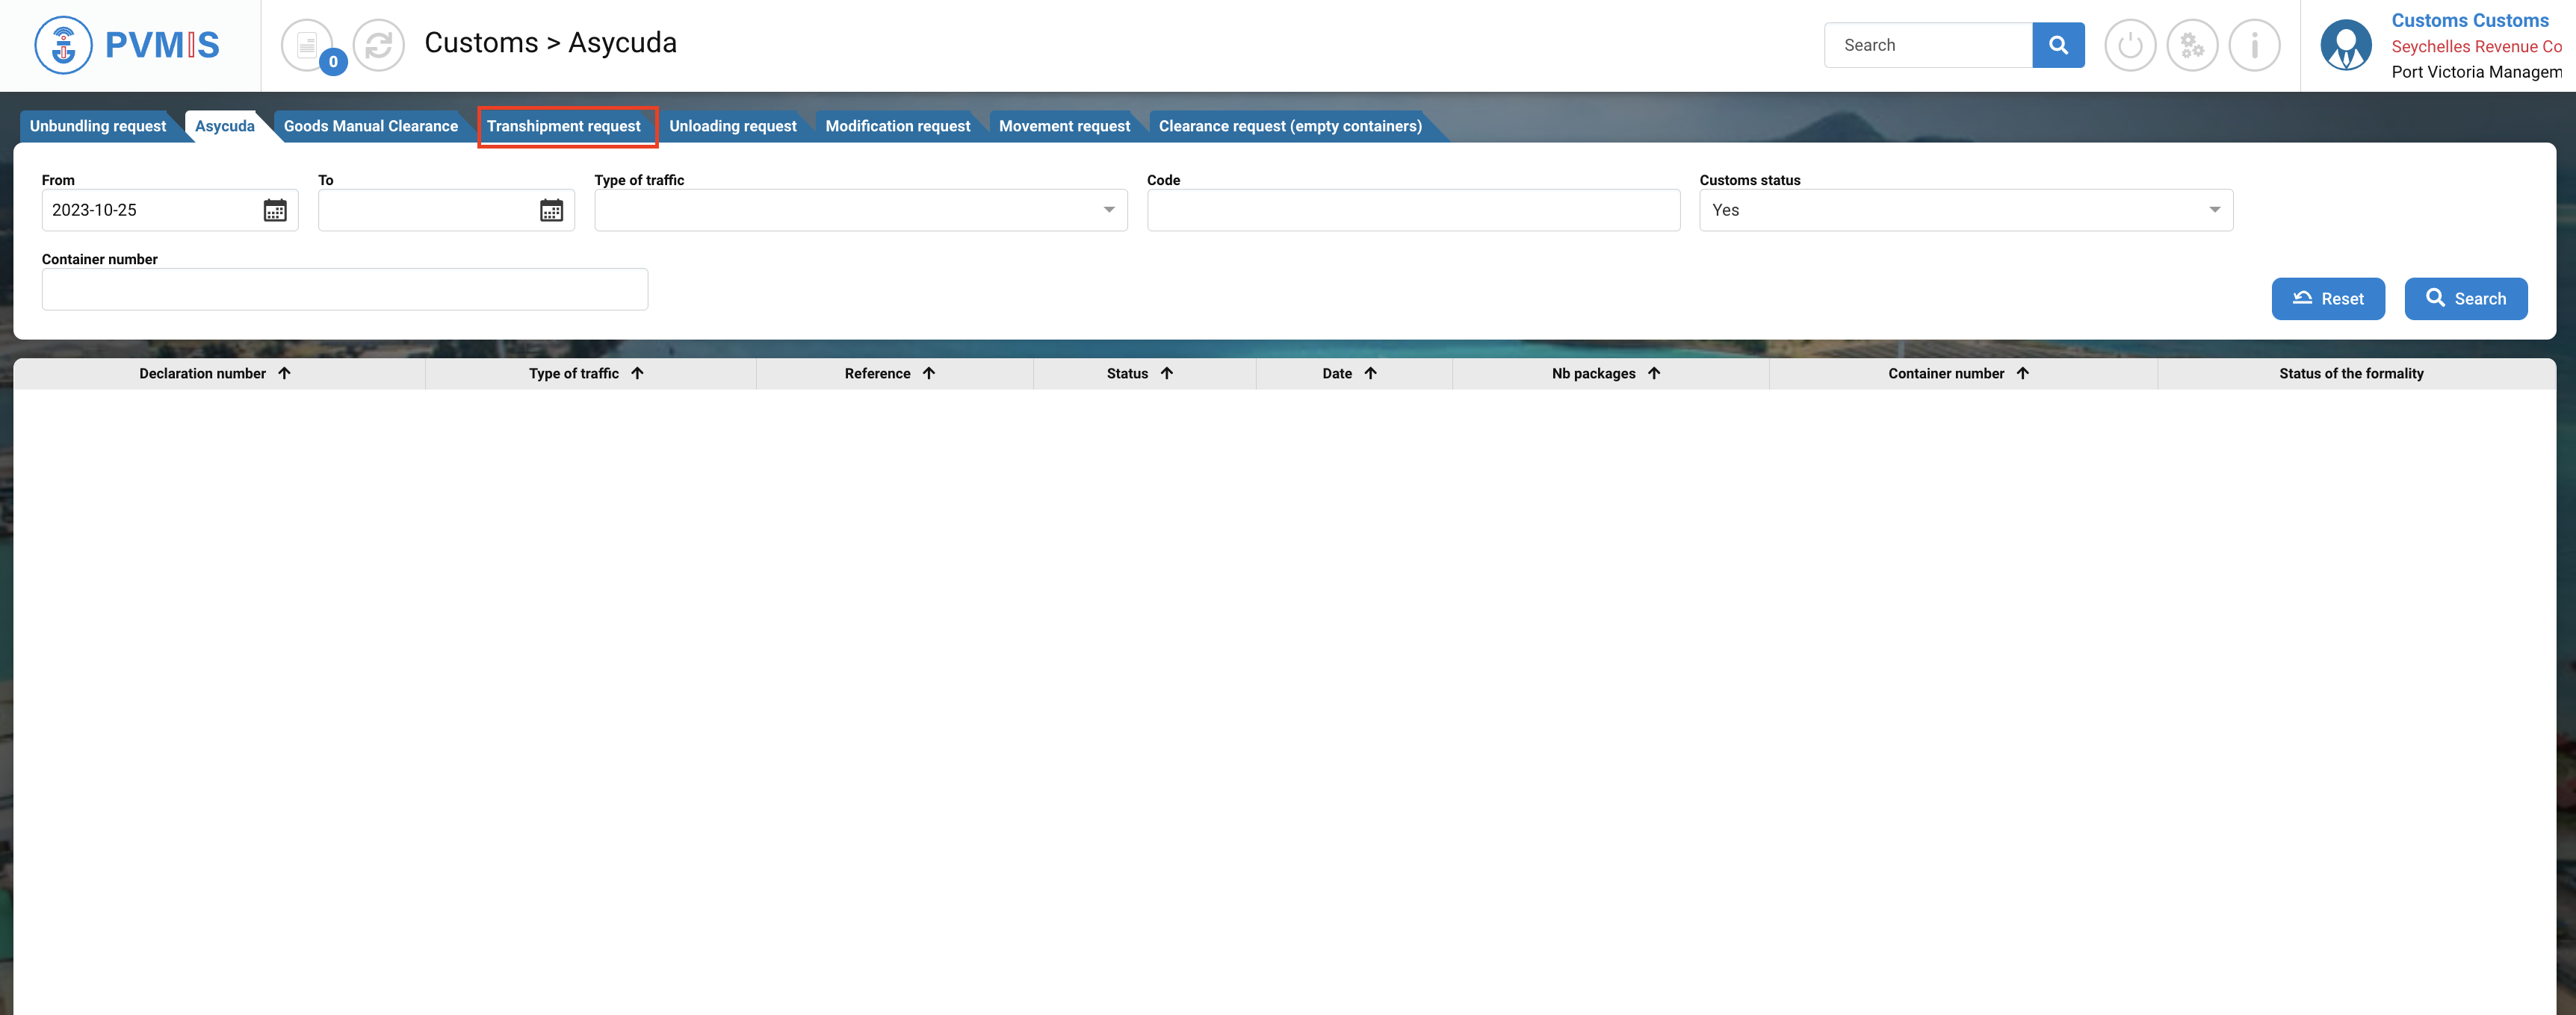Click the information icon
The height and width of the screenshot is (1015, 2576).
tap(2254, 45)
